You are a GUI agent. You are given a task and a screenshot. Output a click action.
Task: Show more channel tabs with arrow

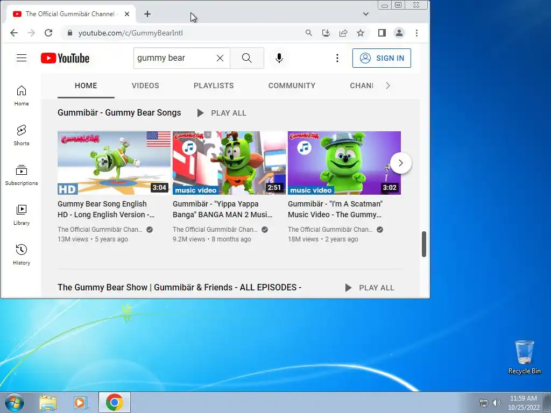click(388, 86)
